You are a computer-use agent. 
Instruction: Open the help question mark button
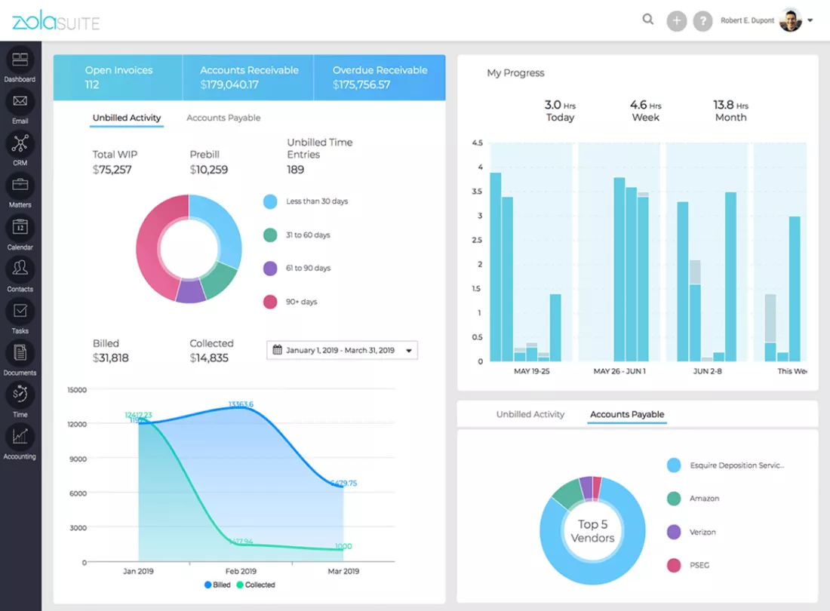[703, 21]
